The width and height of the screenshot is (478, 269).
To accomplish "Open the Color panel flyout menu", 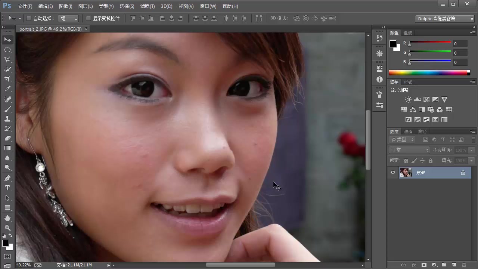I will (x=473, y=33).
